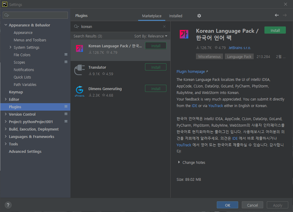Install the Translator plugin

pyautogui.click(x=156, y=67)
